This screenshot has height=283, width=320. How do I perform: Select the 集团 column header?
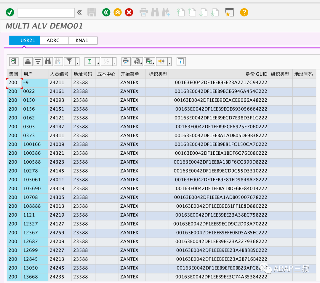pyautogui.click(x=14, y=74)
